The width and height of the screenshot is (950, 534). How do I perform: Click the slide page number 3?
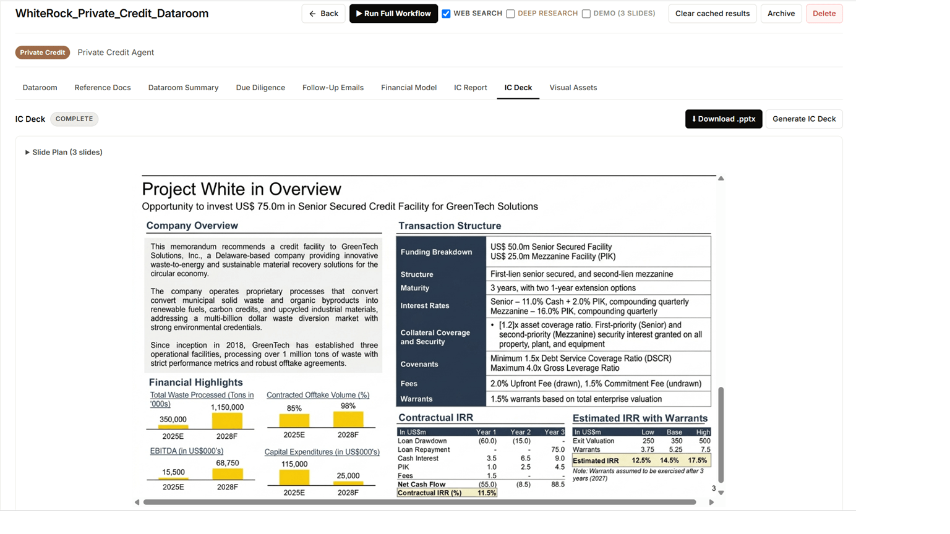[x=714, y=488]
